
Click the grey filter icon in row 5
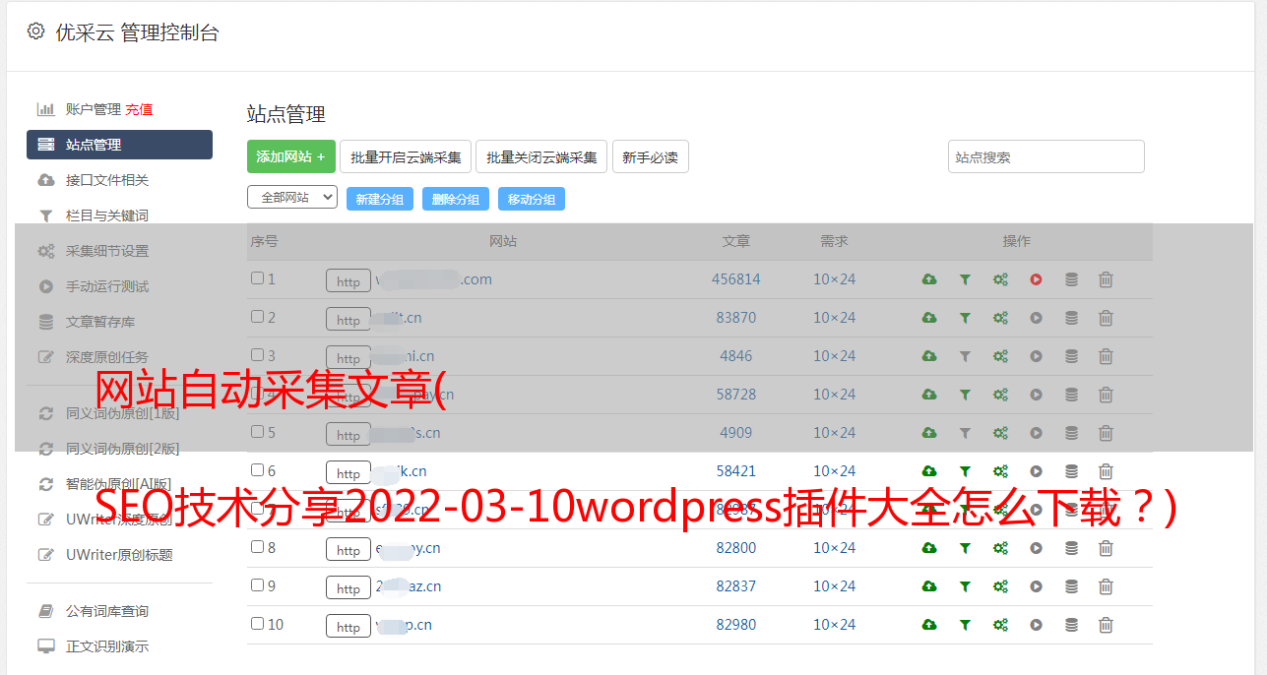coord(965,433)
